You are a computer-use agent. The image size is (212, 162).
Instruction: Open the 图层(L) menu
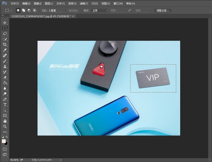(x=49, y=4)
